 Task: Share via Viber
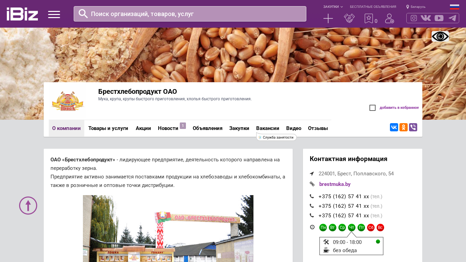(413, 127)
